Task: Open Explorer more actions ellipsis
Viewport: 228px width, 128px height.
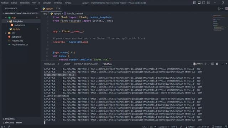Action: 36,9
